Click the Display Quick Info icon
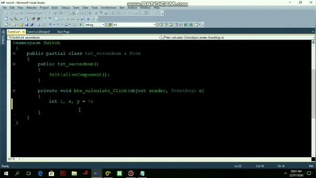Viewport: 316px width, 178px height. (x=16, y=19)
